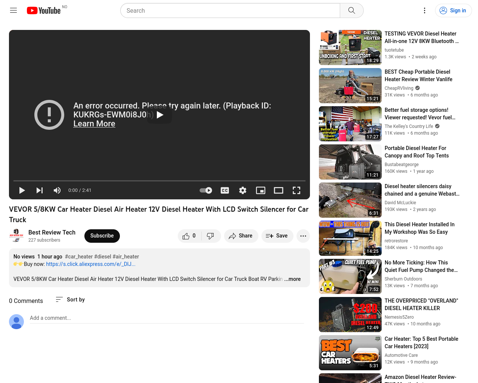Dislike the video

point(211,236)
